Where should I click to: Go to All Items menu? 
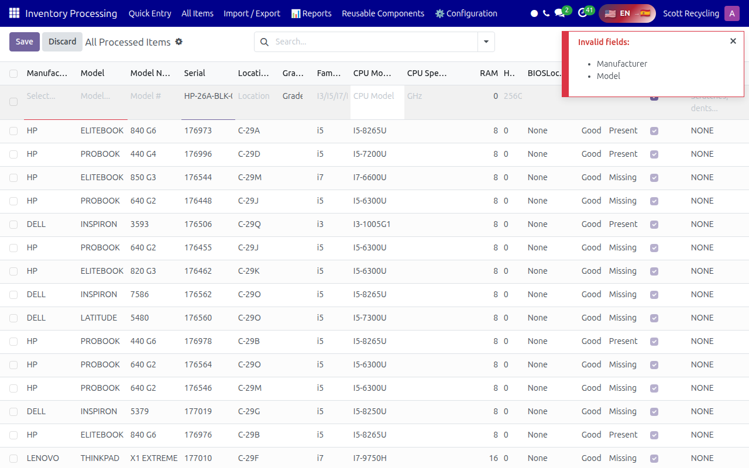pos(198,13)
